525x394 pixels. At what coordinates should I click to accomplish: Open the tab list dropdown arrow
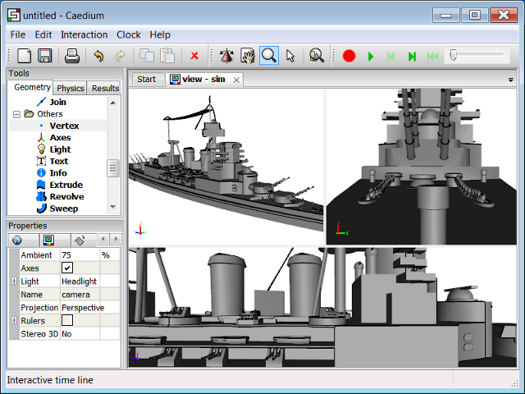click(x=511, y=80)
